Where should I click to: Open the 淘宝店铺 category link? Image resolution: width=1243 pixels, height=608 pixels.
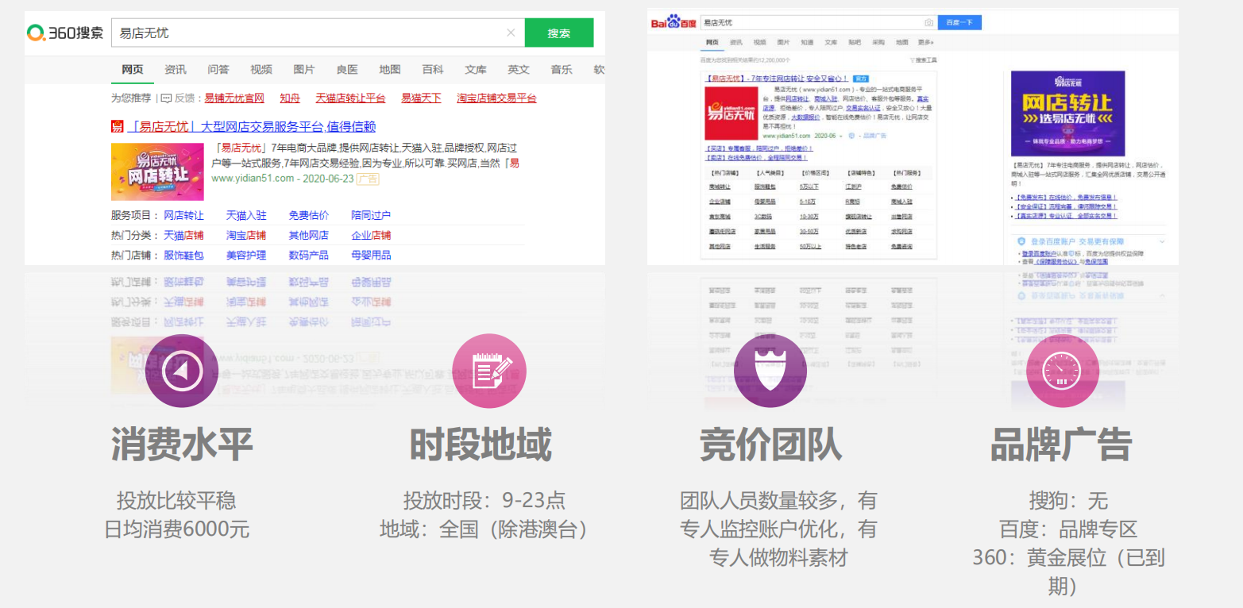pyautogui.click(x=246, y=236)
